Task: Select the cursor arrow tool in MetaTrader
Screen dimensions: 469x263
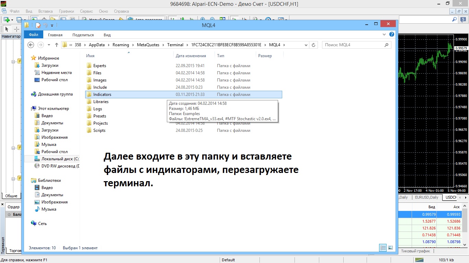Action: pos(7,29)
